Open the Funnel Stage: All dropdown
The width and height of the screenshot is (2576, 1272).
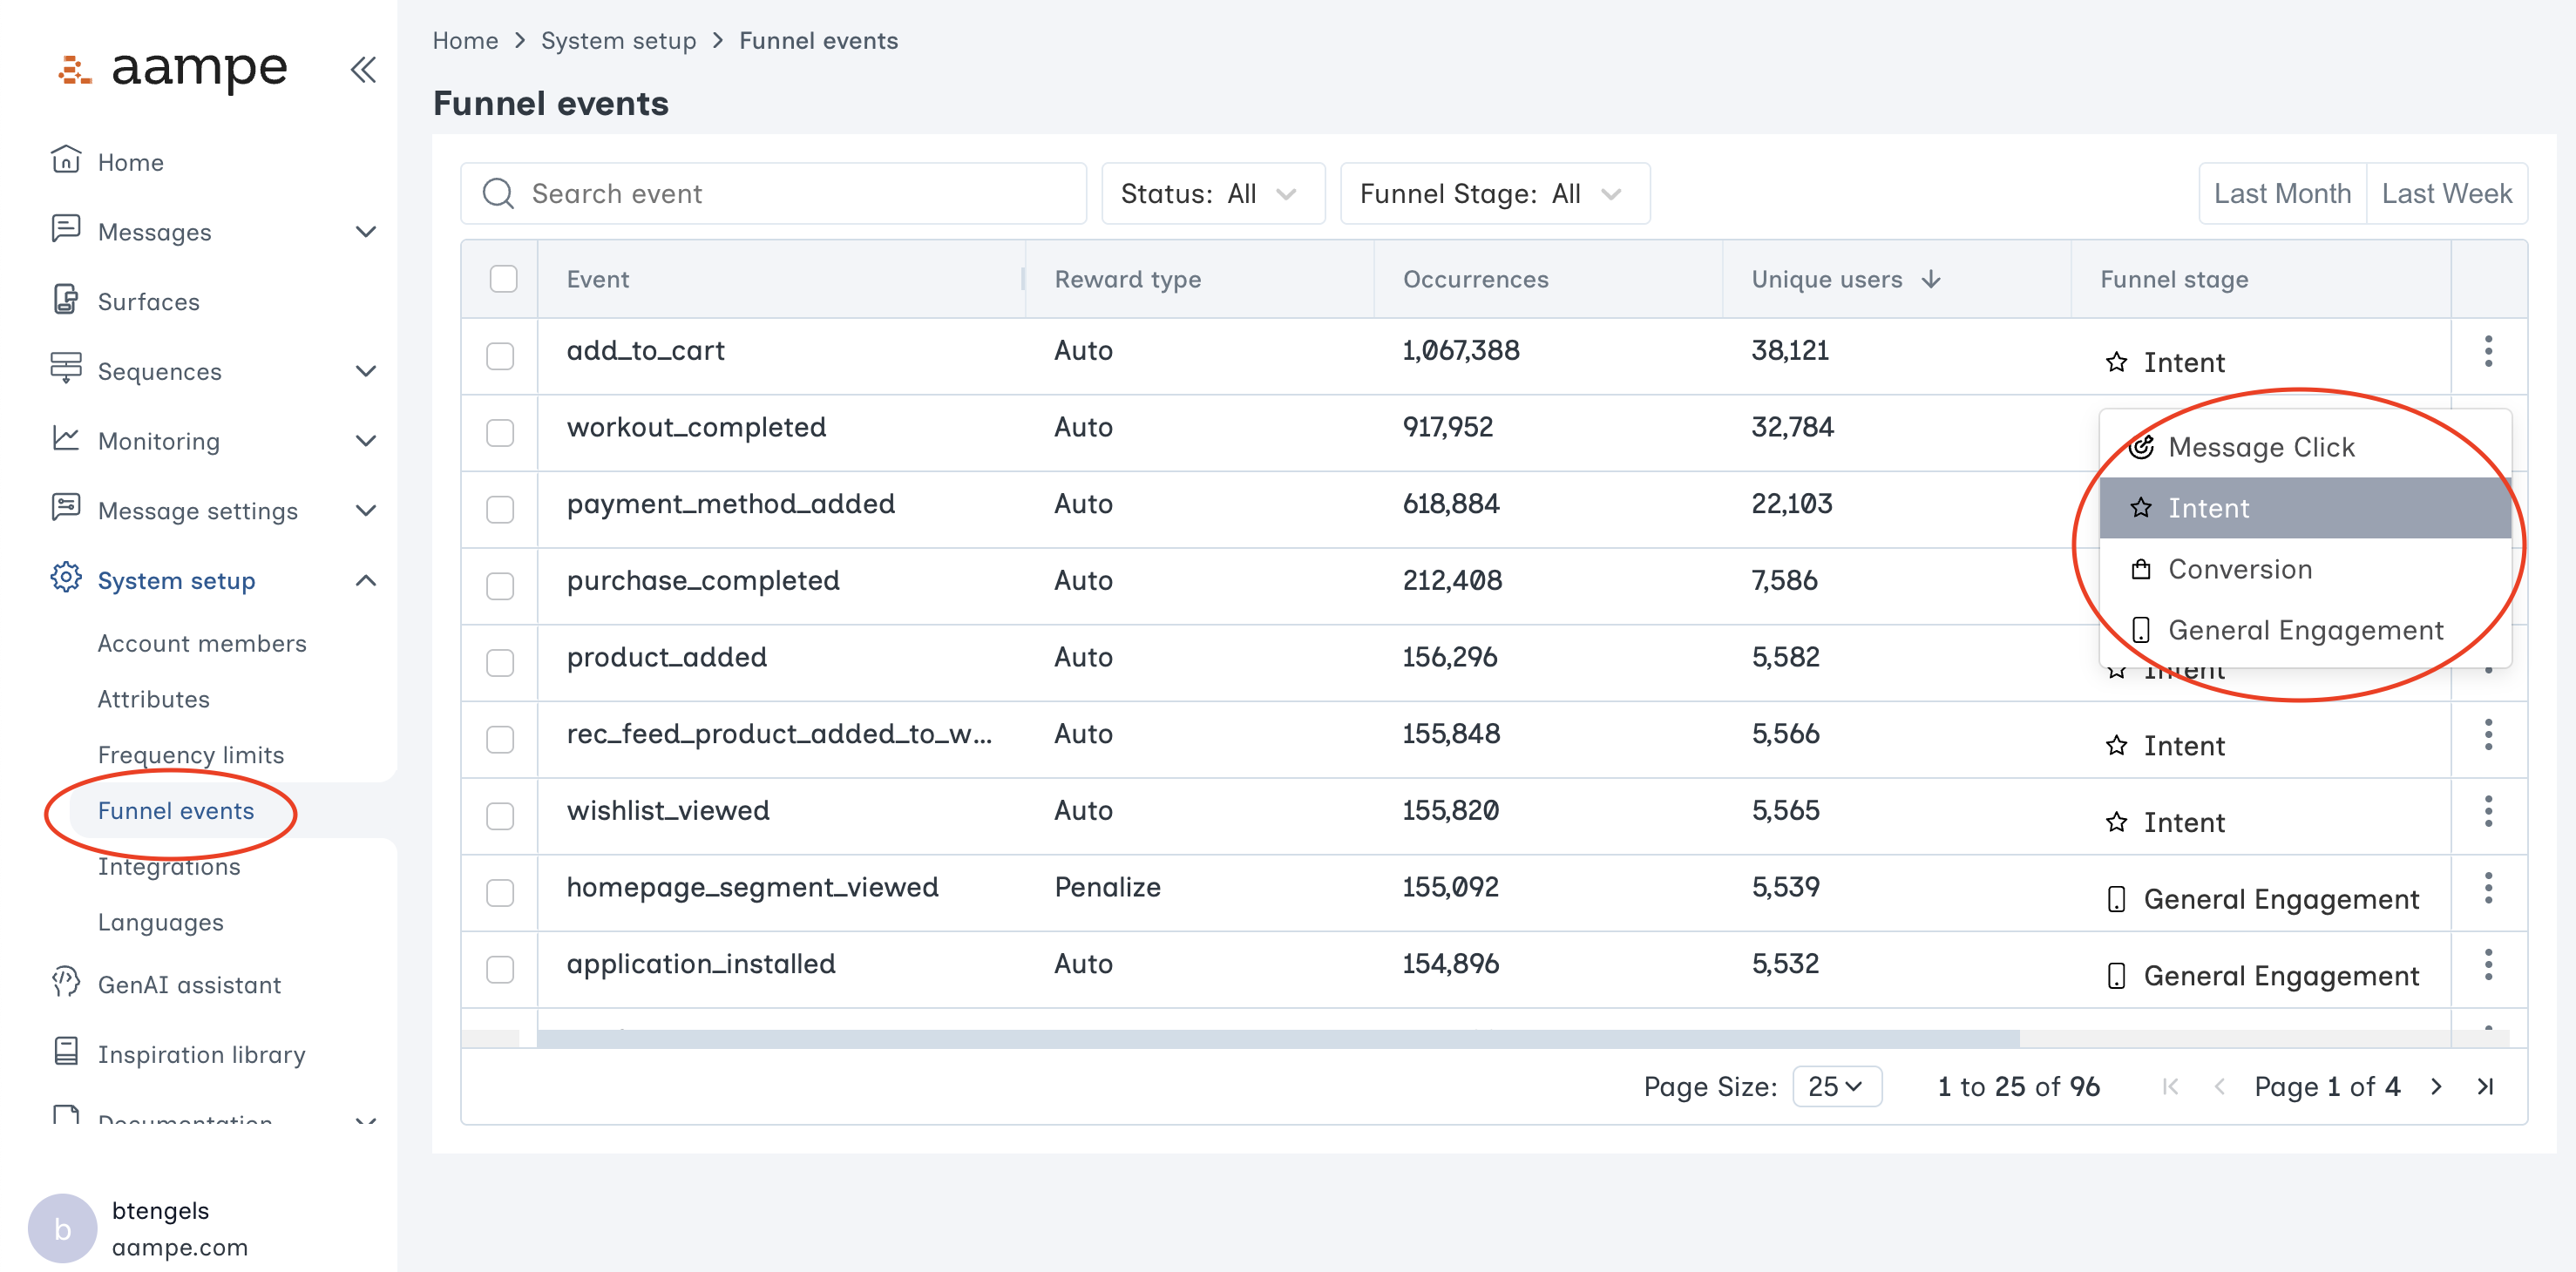point(1495,193)
